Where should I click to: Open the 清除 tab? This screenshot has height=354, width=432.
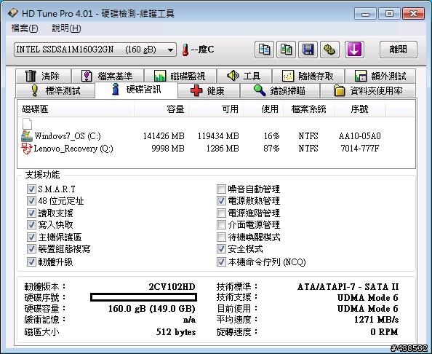click(43, 76)
